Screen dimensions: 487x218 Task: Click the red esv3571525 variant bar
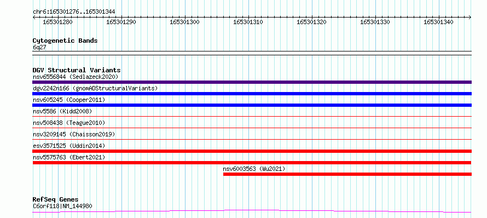coord(252,151)
